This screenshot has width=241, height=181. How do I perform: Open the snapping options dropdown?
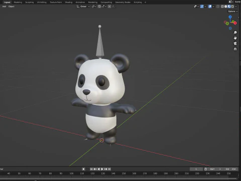pos(103,7)
